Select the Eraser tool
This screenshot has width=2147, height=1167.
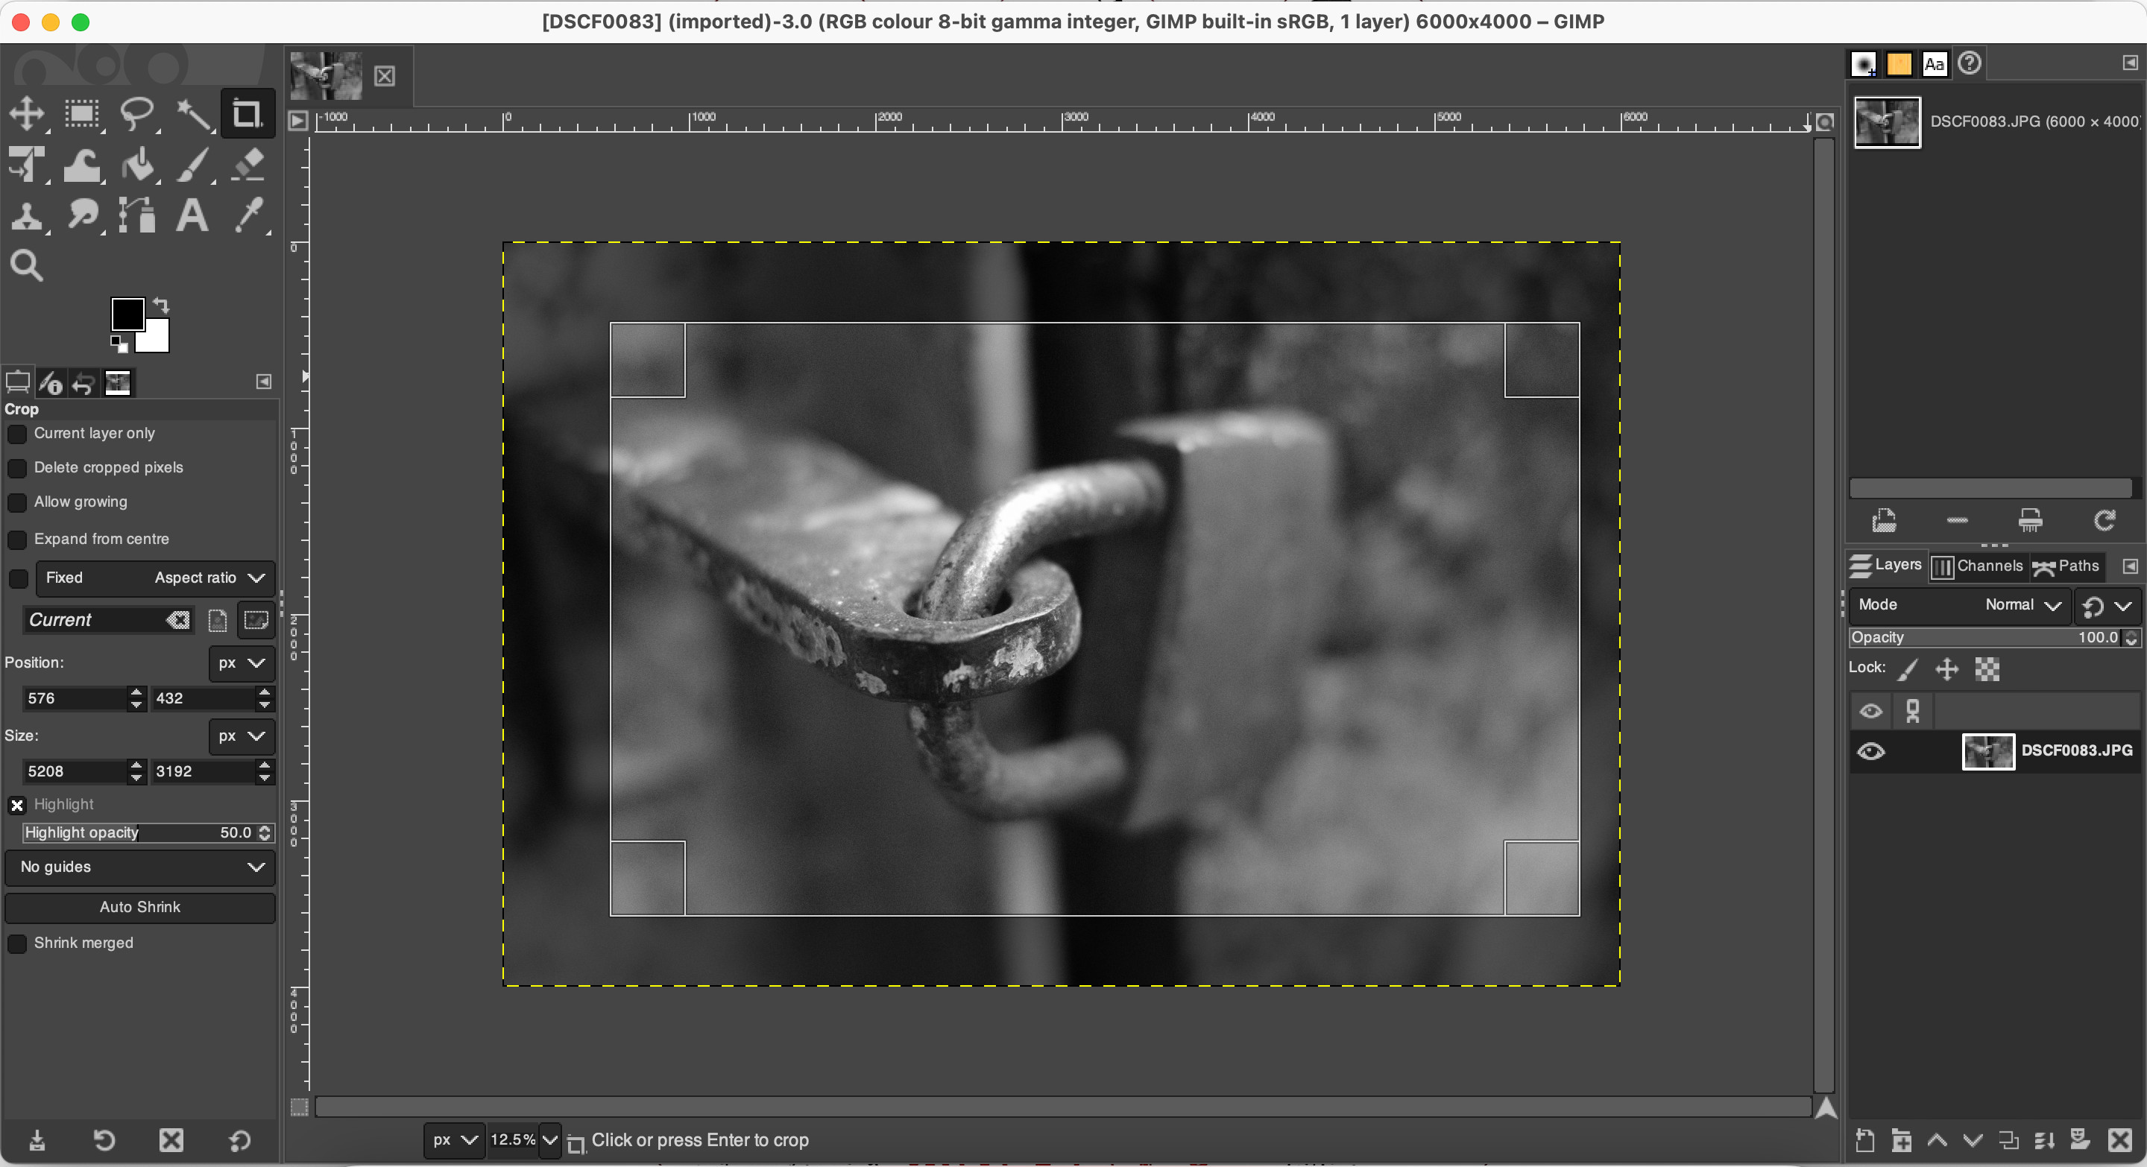[x=248, y=165]
